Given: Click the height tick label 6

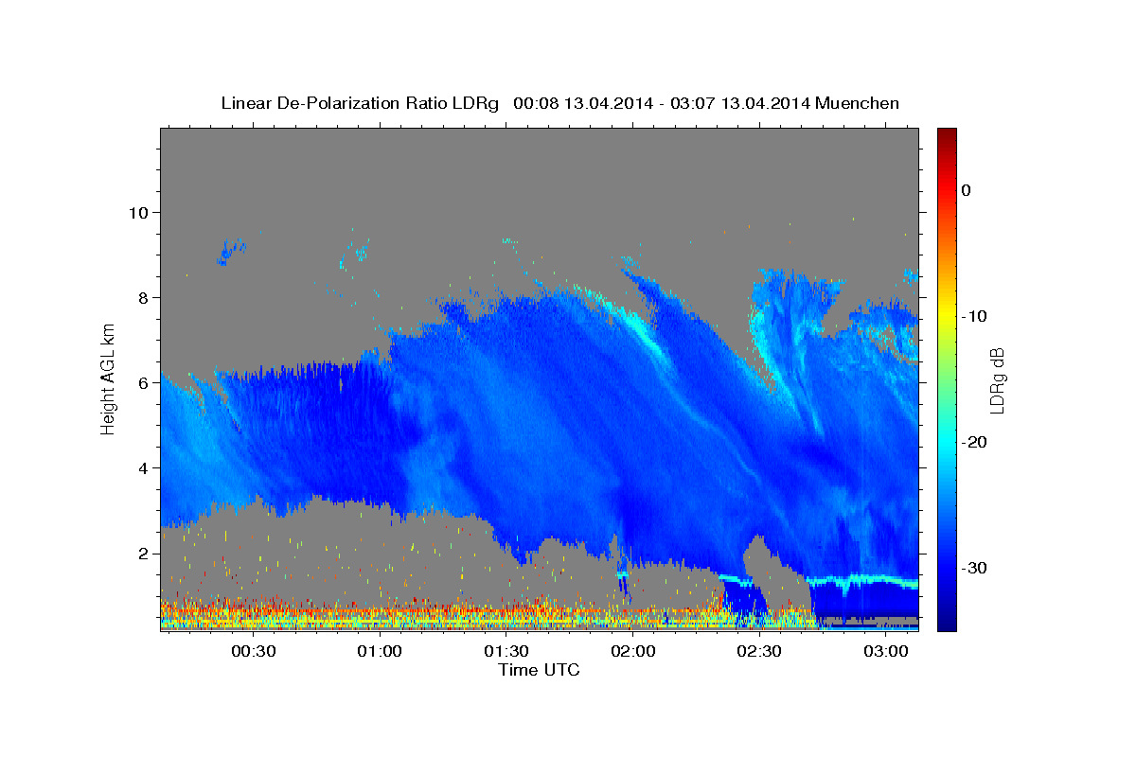Looking at the screenshot, I should pos(143,382).
